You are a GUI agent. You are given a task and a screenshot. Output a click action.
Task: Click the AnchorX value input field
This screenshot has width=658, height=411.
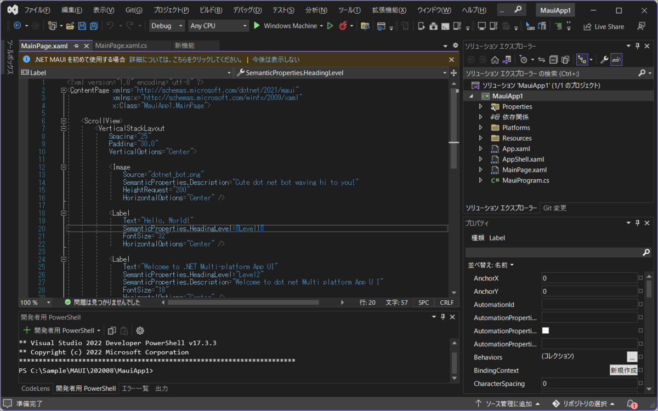pos(589,278)
